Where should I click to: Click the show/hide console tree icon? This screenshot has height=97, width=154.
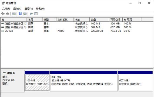[x=14, y=14]
